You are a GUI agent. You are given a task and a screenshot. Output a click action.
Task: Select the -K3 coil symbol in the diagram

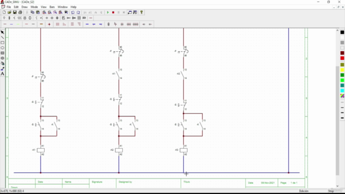183,150
